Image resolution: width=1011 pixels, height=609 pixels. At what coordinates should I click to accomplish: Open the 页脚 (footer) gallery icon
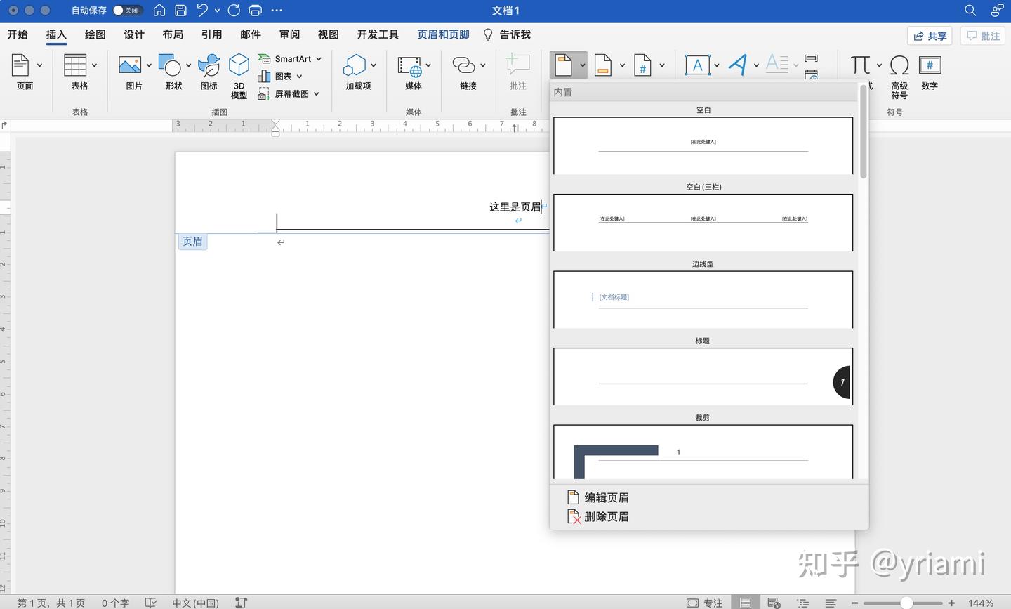coord(602,64)
